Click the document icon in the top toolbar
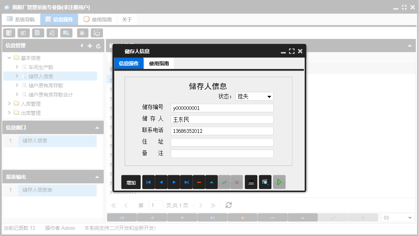This screenshot has width=419, height=236. pyautogui.click(x=38, y=33)
